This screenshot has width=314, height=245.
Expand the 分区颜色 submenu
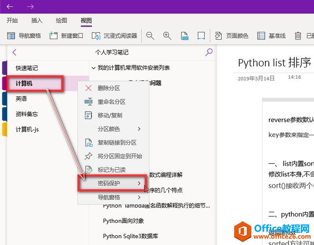coord(113,129)
